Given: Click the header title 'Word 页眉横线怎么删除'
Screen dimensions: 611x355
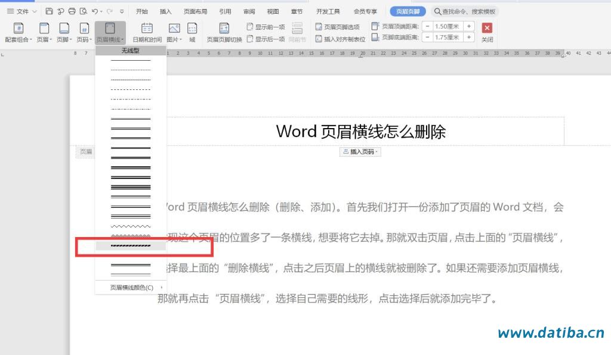Looking at the screenshot, I should [x=361, y=132].
